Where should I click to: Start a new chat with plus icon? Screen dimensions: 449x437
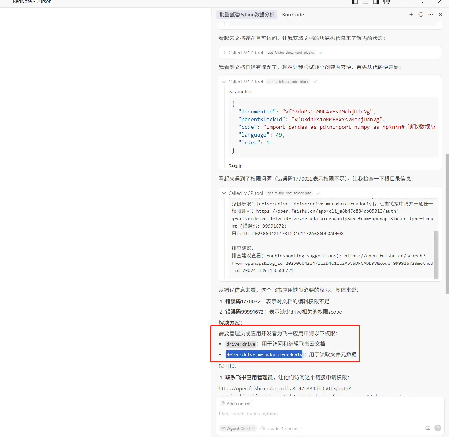pos(411,14)
